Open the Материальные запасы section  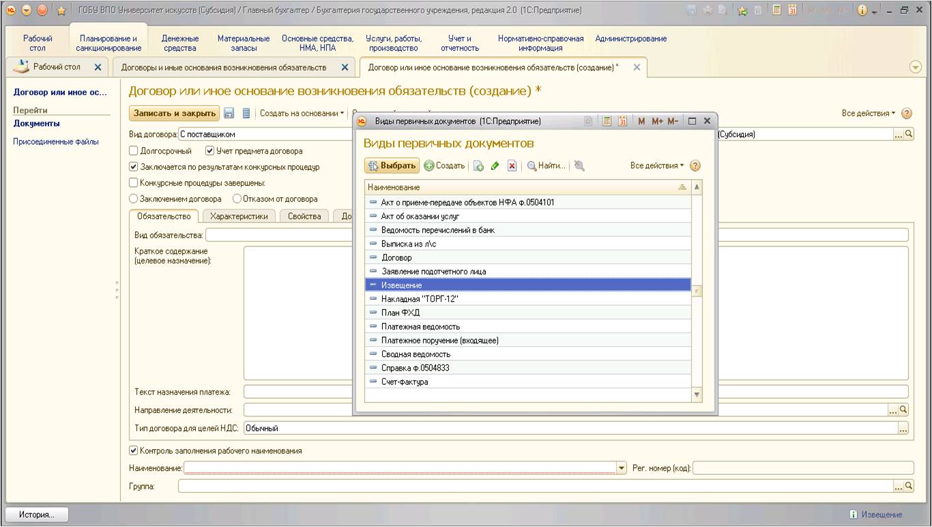pyautogui.click(x=244, y=44)
